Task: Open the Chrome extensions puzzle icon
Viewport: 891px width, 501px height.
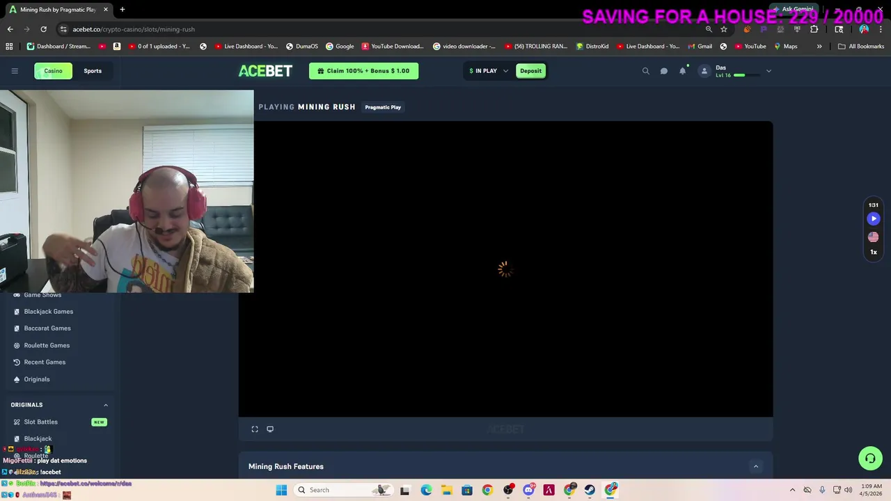Action: 814,29
